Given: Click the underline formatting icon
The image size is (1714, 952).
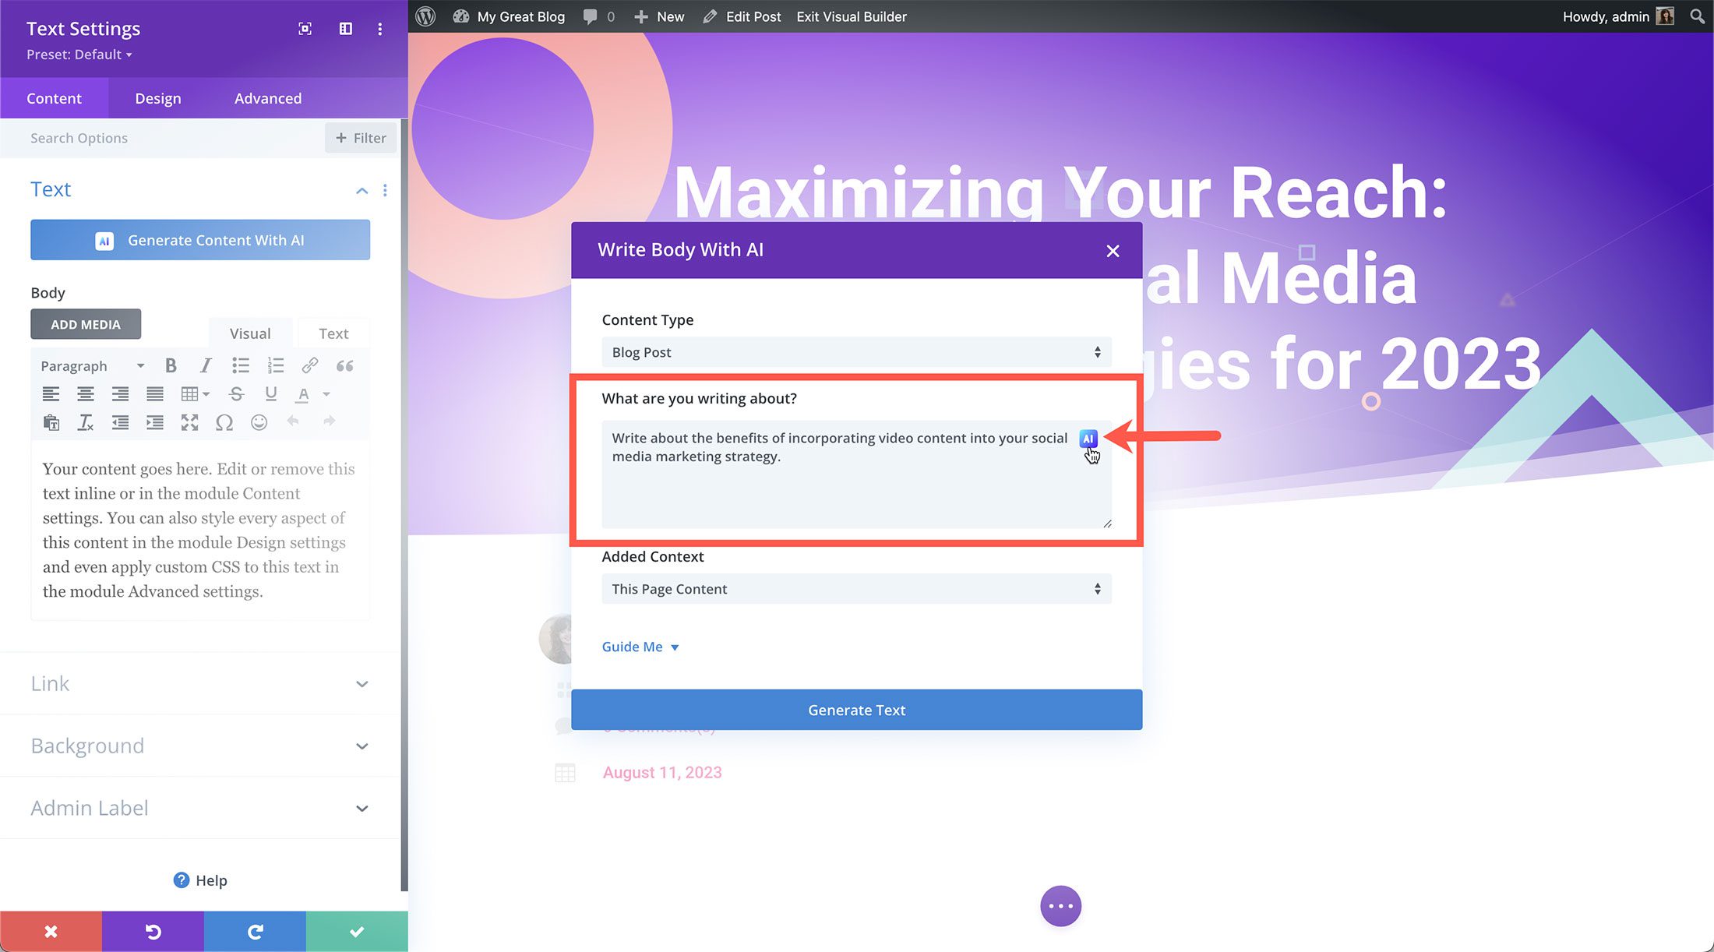Looking at the screenshot, I should (272, 393).
